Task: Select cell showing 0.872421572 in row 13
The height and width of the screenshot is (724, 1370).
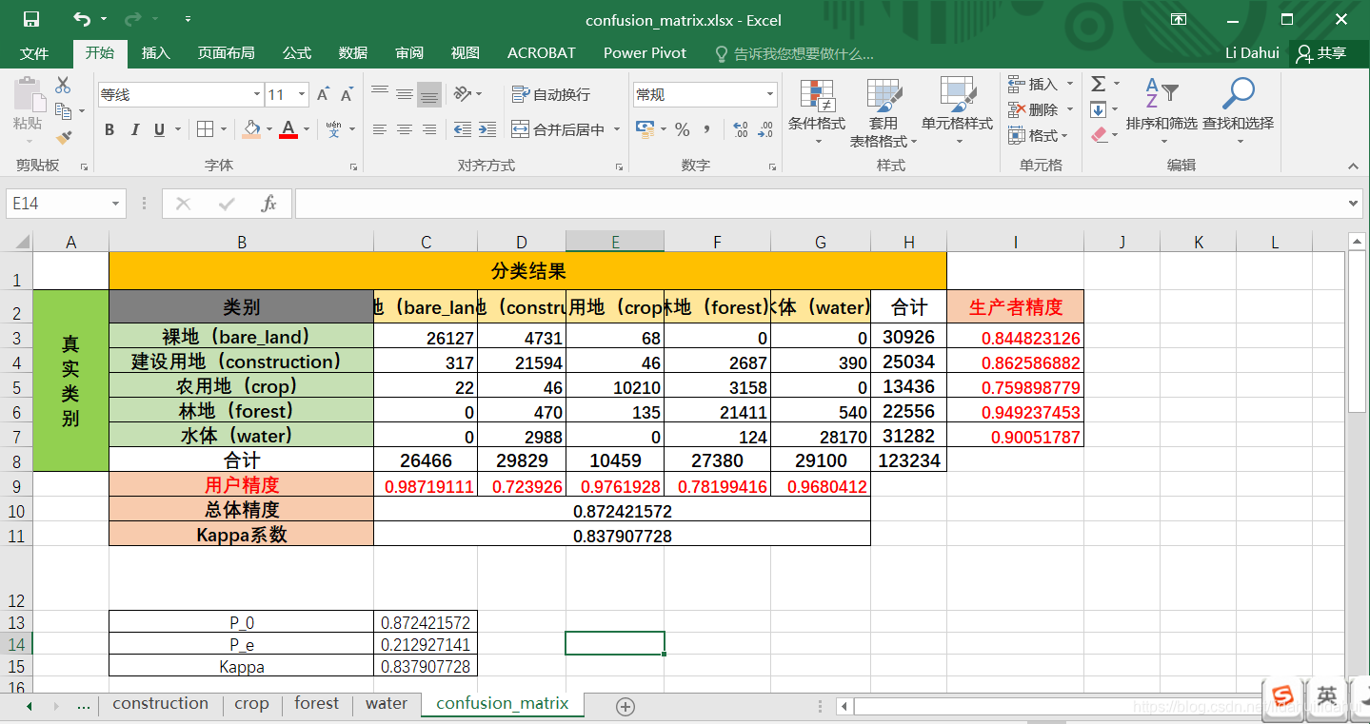Action: coord(426,623)
